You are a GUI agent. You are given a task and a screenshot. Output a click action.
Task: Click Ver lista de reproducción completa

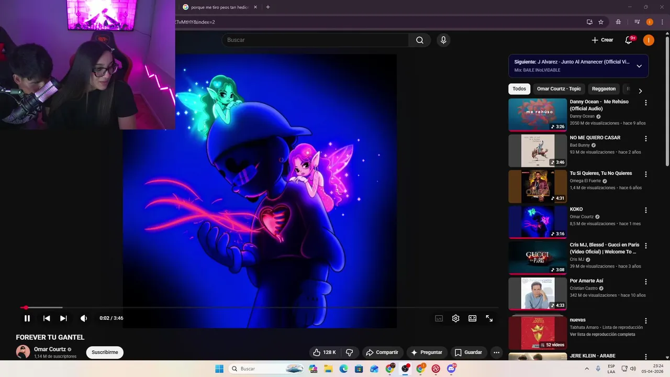602,334
